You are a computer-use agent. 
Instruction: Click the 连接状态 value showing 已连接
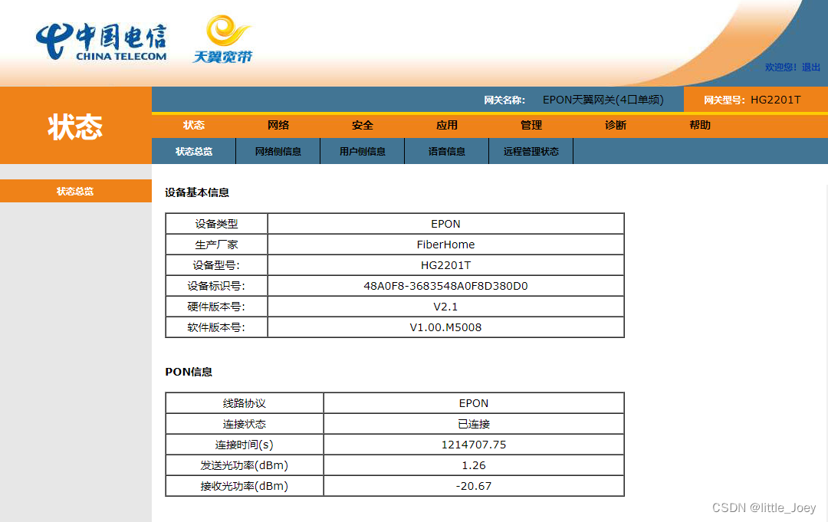point(474,424)
